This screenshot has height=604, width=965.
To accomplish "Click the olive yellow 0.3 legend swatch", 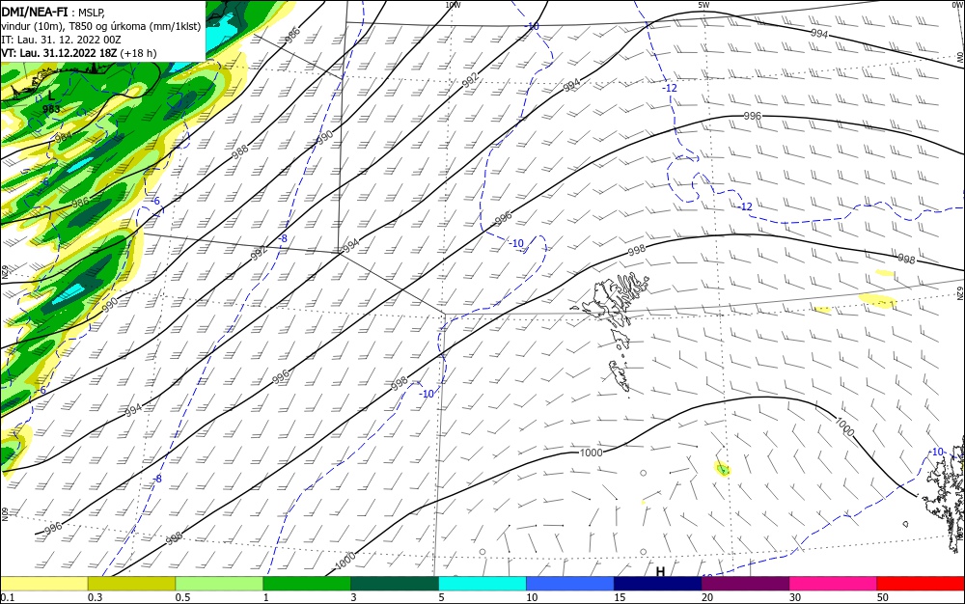I will [131, 585].
